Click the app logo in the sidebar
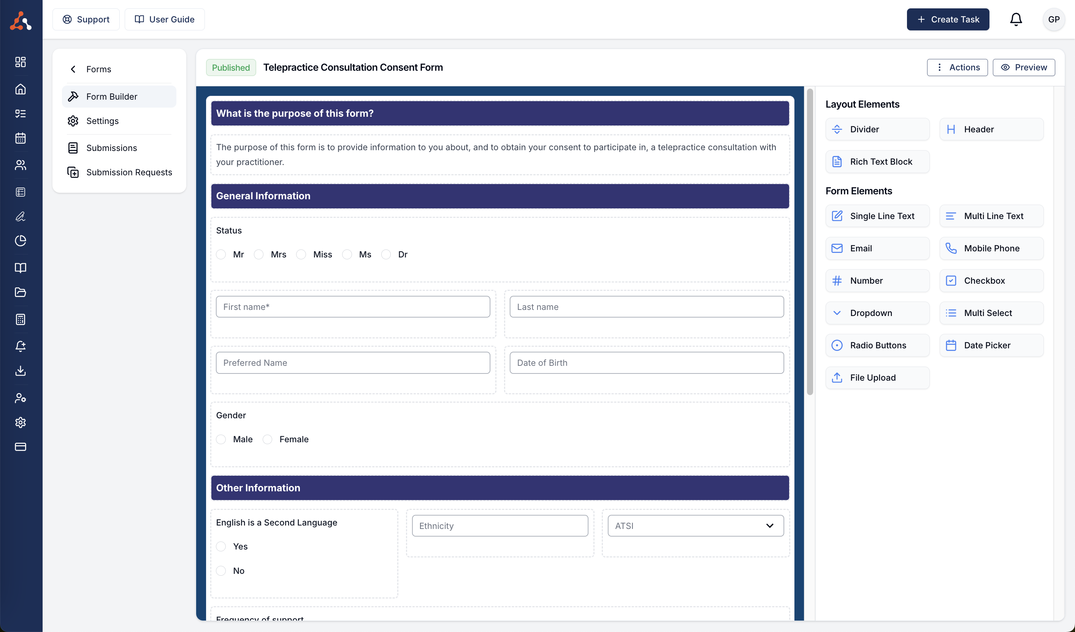This screenshot has height=632, width=1075. coord(21,20)
